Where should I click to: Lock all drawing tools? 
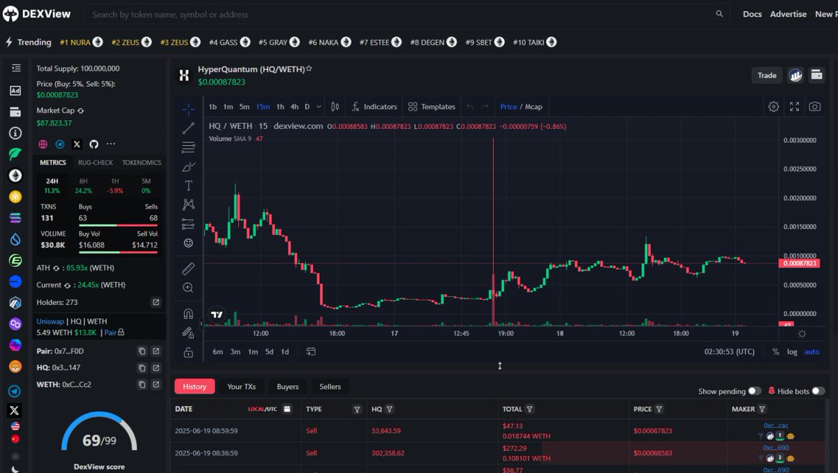[188, 352]
